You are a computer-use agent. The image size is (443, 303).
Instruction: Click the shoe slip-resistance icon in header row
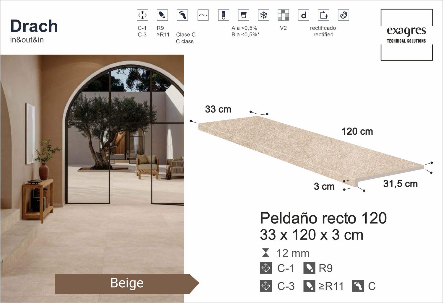tap(162, 15)
